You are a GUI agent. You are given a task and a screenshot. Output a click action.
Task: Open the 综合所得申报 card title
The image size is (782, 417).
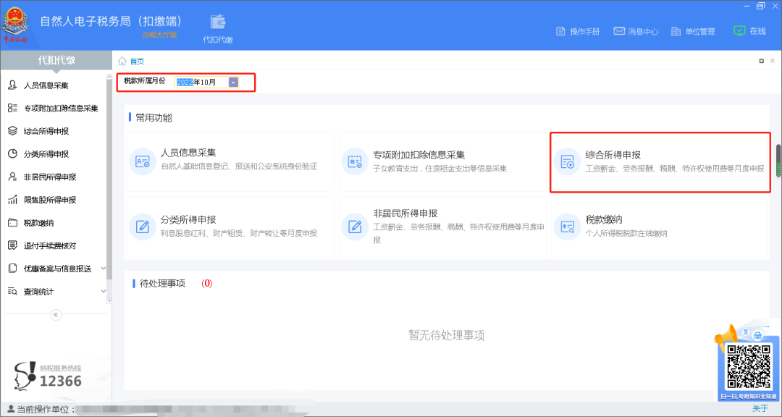pyautogui.click(x=613, y=154)
